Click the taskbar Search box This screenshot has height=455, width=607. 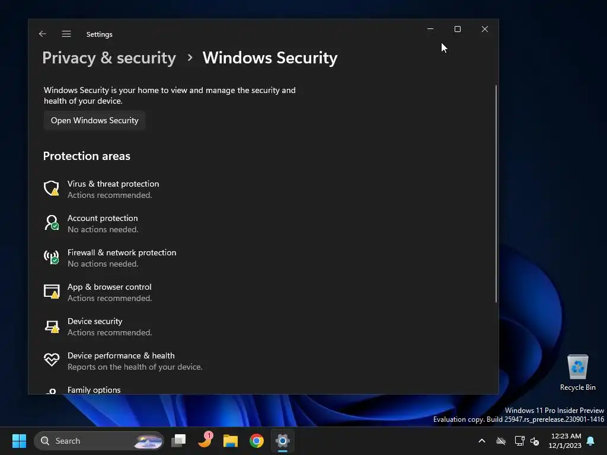[x=99, y=441]
